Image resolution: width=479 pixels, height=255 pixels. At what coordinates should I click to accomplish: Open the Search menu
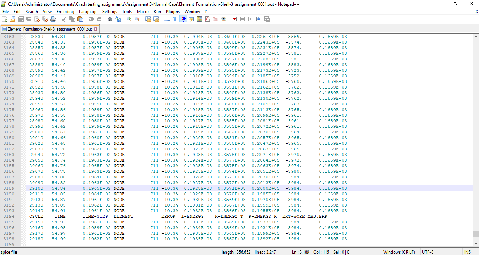pos(32,12)
